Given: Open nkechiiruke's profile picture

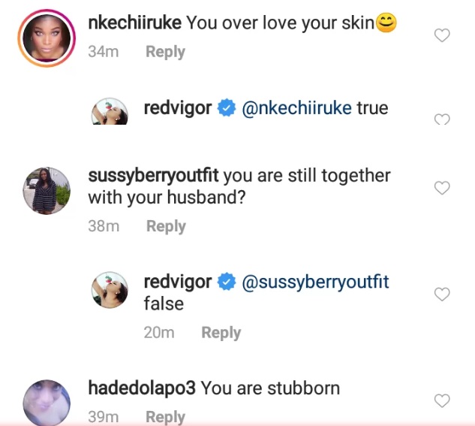Looking at the screenshot, I should [47, 37].
